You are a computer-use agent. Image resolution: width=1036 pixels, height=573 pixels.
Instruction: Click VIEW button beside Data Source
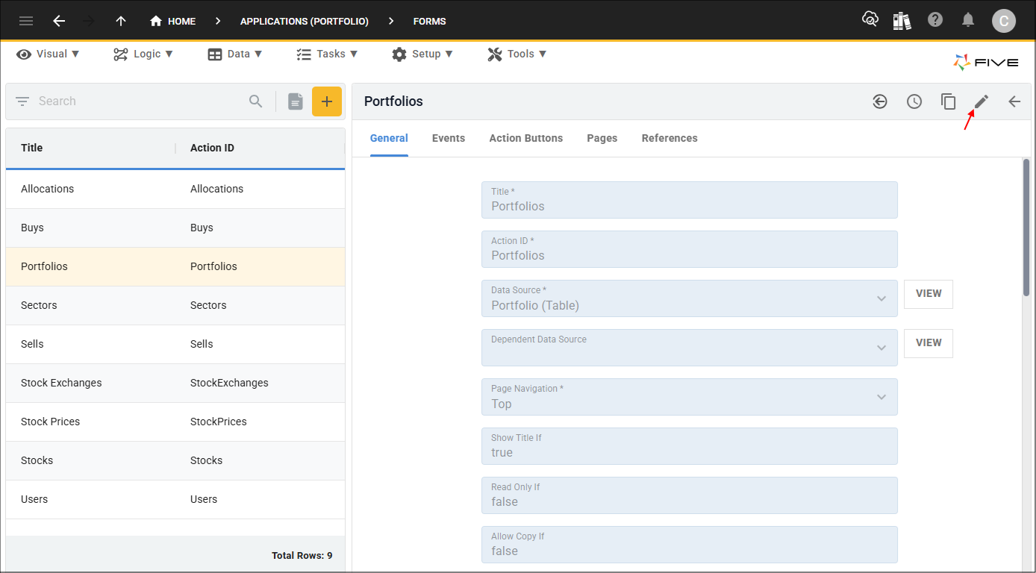928,294
